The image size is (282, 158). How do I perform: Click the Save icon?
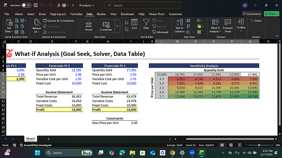pyautogui.click(x=36, y=5)
